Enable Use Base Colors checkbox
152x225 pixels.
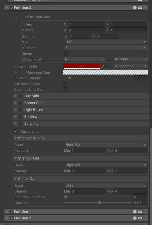[x=65, y=84]
